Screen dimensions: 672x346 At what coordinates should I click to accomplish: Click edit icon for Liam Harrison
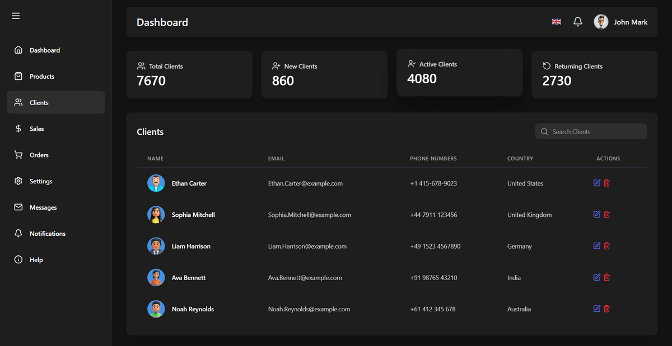point(596,246)
